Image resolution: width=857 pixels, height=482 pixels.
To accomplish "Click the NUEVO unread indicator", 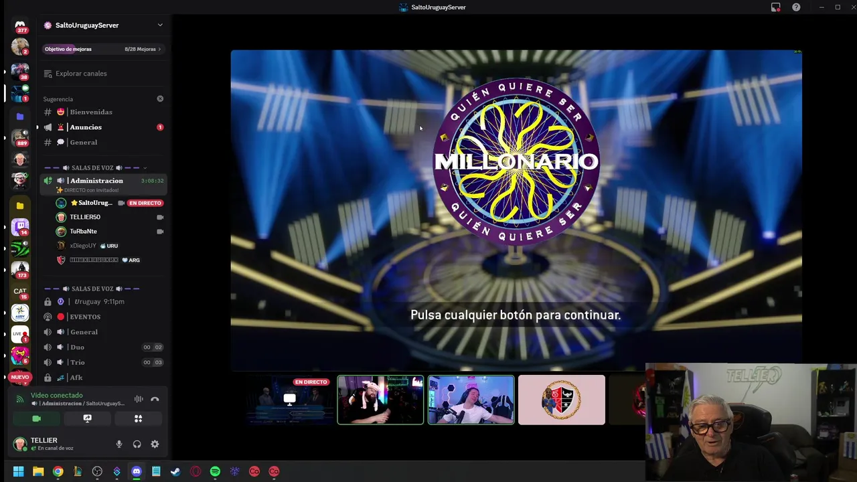I will (20, 377).
